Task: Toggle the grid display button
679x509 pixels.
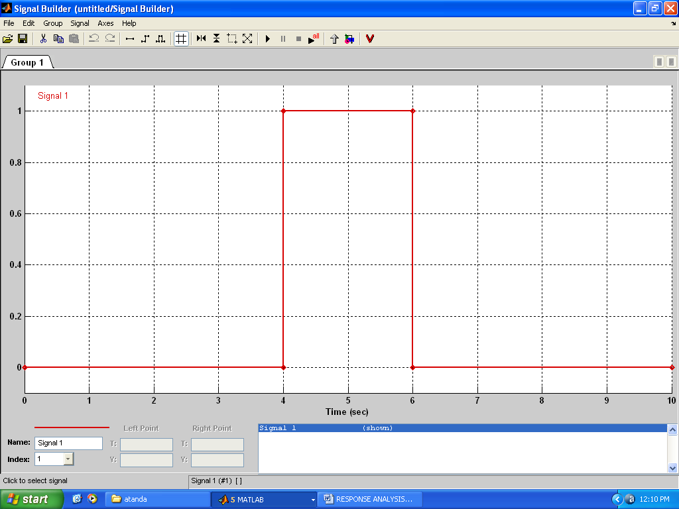Action: coord(181,39)
